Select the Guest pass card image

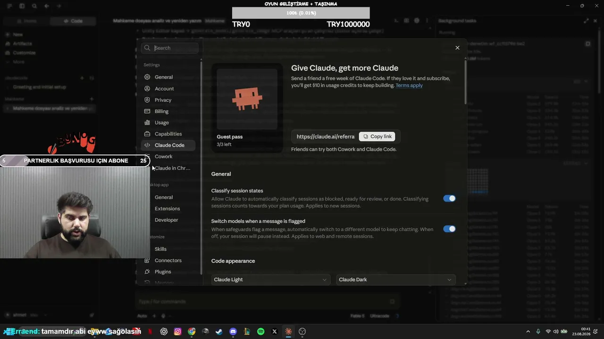247,98
